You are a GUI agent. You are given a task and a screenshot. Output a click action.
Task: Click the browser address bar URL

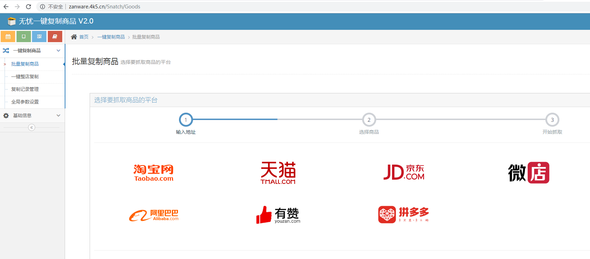coord(104,7)
